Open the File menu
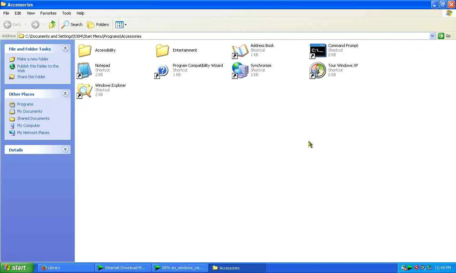This screenshot has width=456, height=273. 6,13
